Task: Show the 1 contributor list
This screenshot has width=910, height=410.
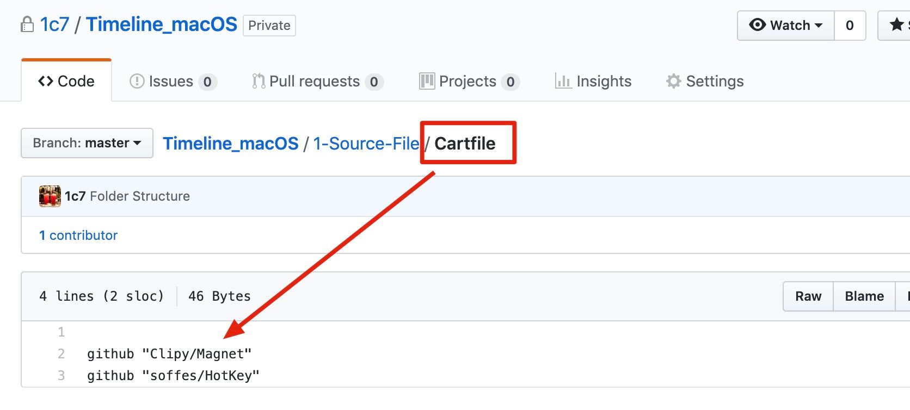Action: click(78, 235)
